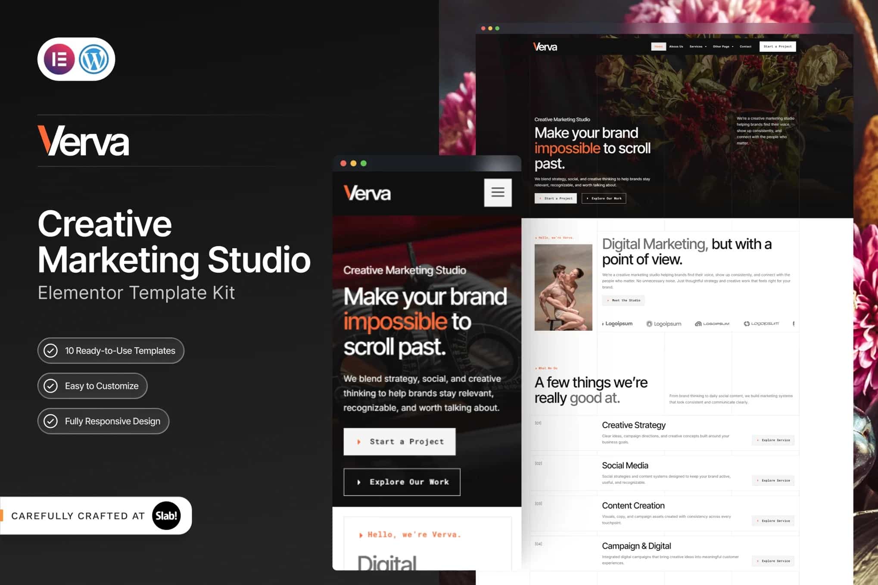The image size is (878, 585).
Task: Expand the Services dropdown in desktop navbar
Action: pos(698,47)
